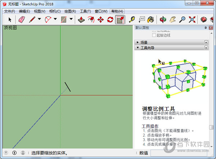
Task: Open the 文件(F) menu
Action: pos(9,11)
